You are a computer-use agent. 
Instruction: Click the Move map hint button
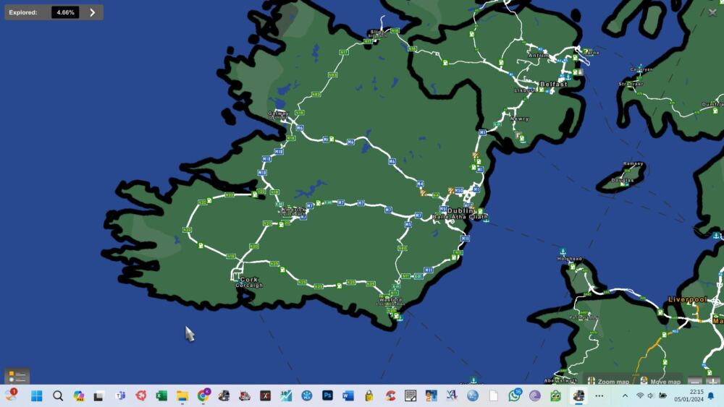click(x=660, y=381)
